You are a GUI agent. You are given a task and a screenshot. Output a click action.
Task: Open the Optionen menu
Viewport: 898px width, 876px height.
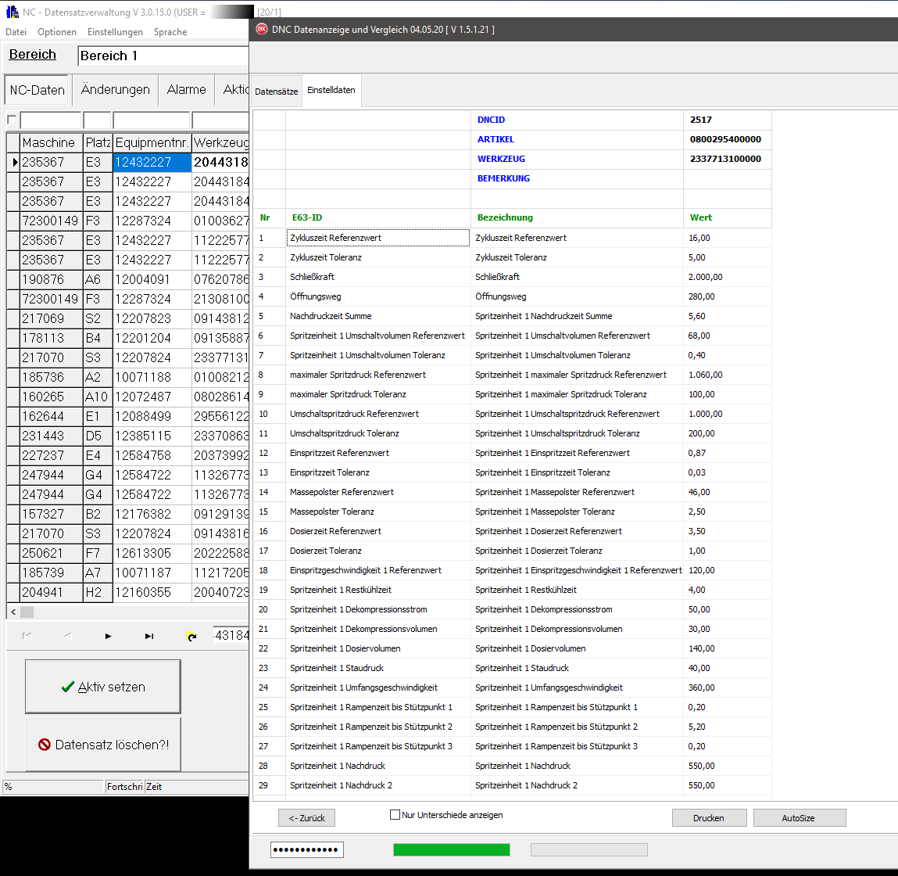57,32
